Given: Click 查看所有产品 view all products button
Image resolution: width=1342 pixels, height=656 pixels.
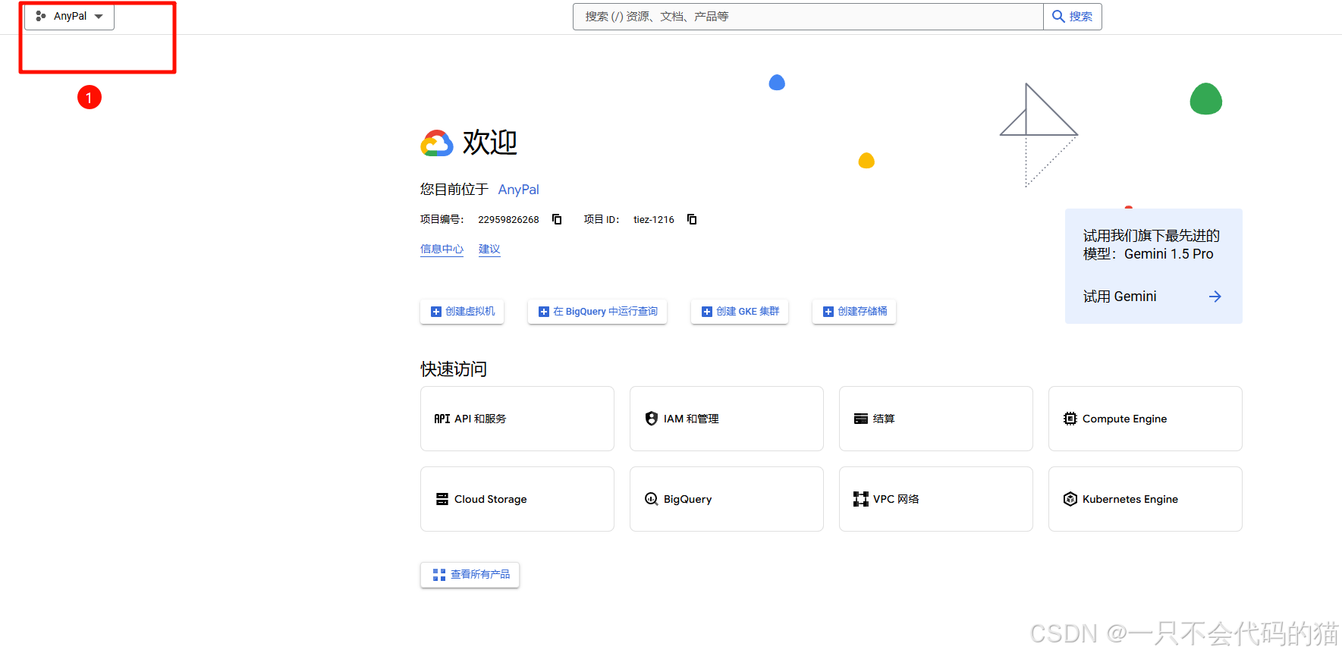Looking at the screenshot, I should tap(470, 575).
